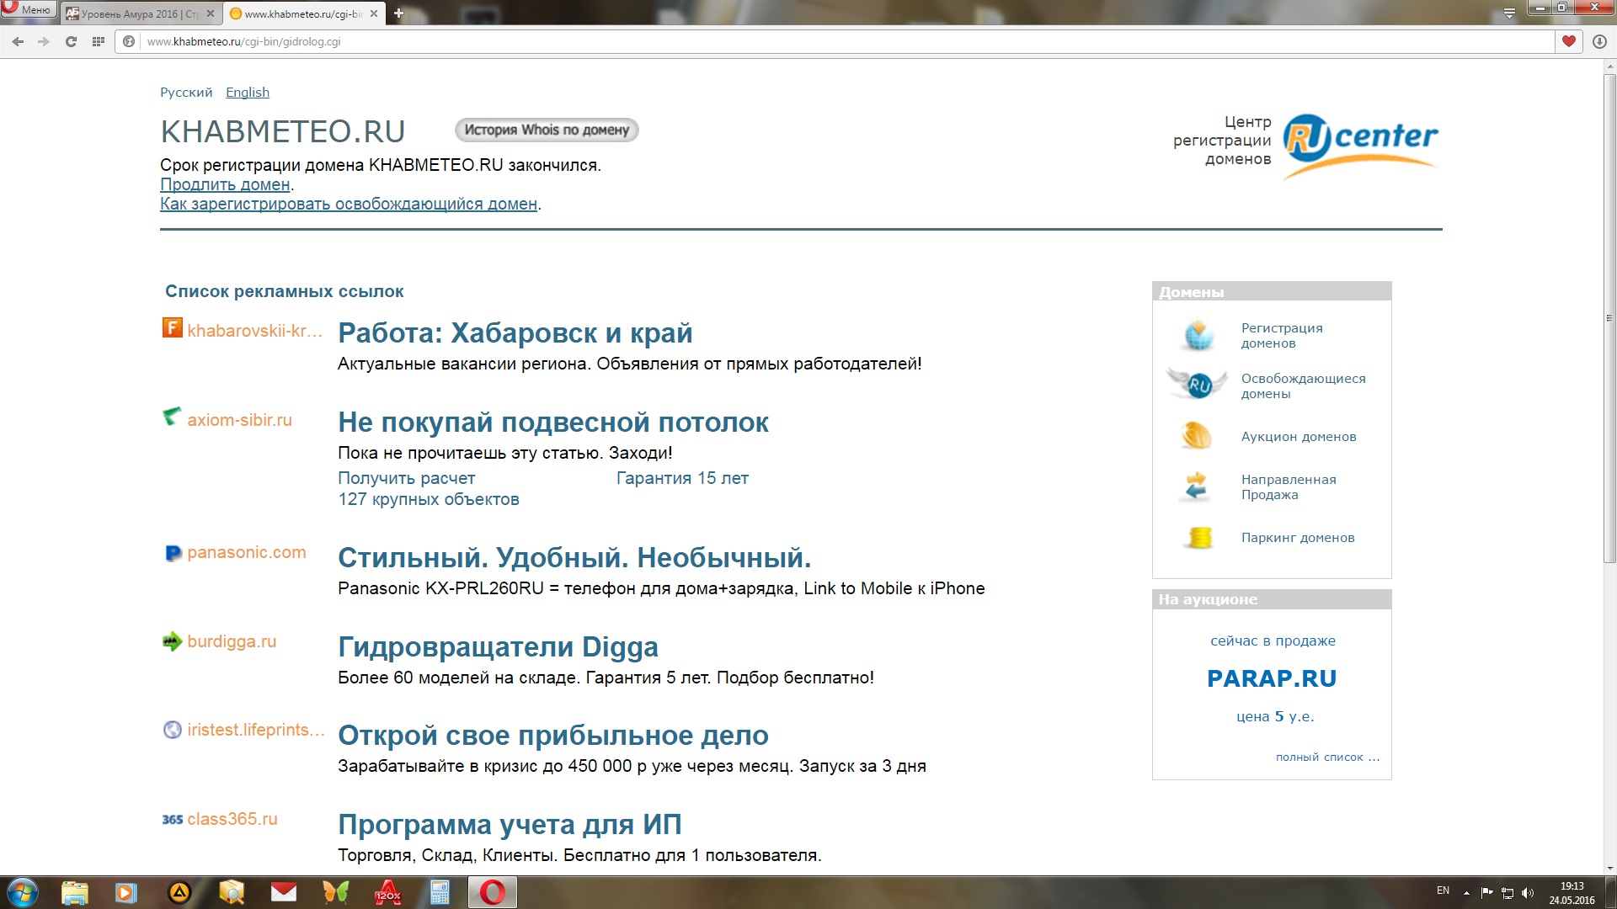
Task: Open the '127 крупных объектов' sublink
Action: [429, 499]
